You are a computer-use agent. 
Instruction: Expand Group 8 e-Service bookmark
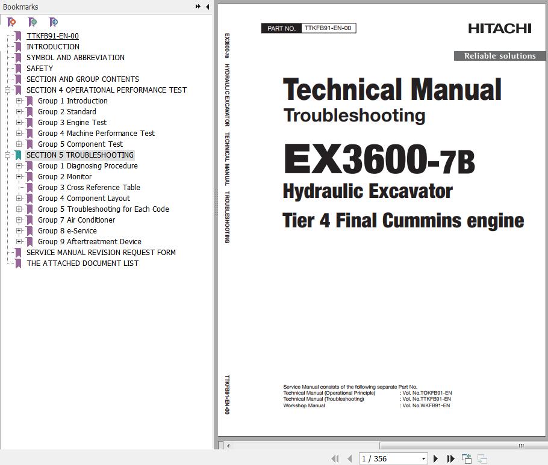click(x=19, y=231)
